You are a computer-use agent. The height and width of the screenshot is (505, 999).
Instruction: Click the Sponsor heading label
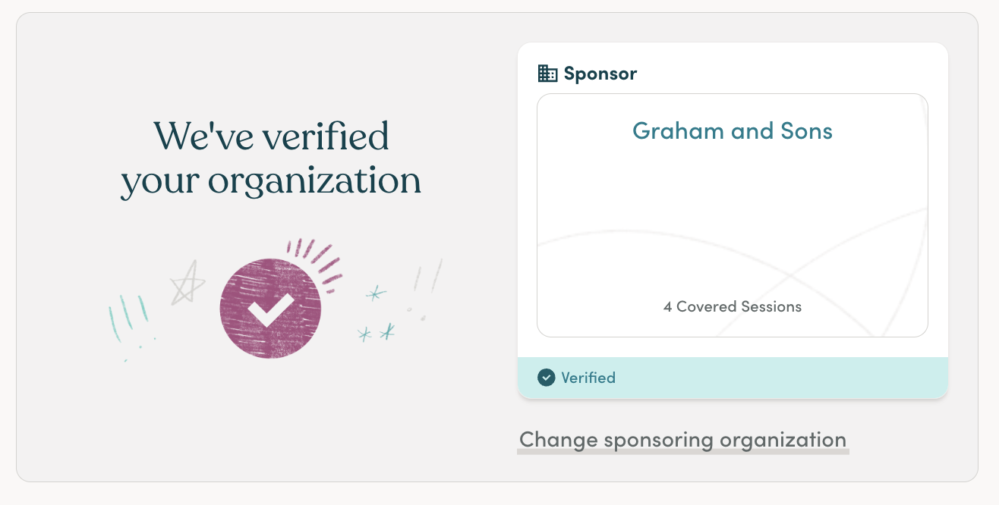pos(600,74)
